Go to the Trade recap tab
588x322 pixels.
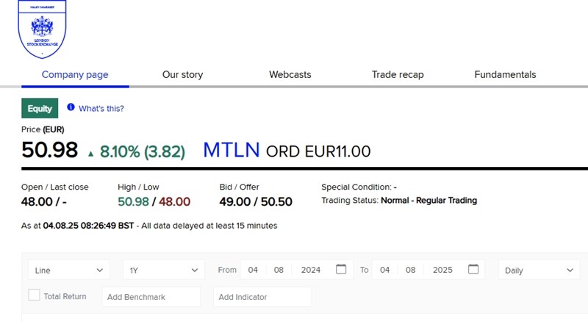click(x=398, y=75)
